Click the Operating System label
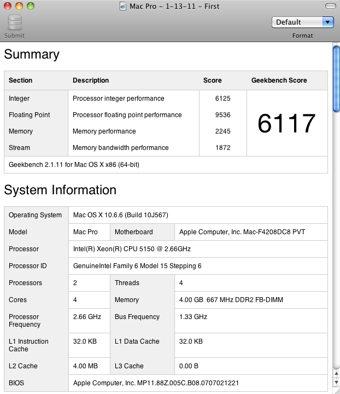 tap(35, 215)
